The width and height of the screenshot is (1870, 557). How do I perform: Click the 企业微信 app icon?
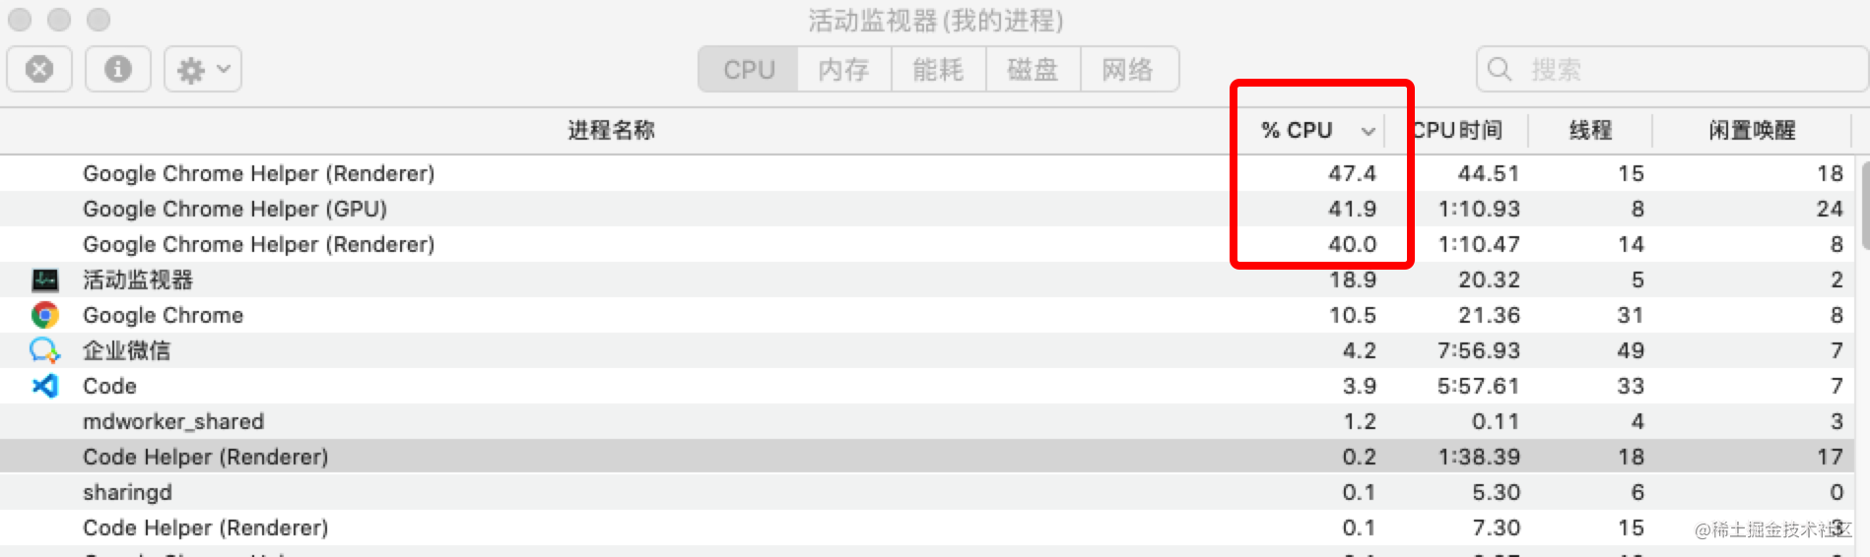(44, 350)
